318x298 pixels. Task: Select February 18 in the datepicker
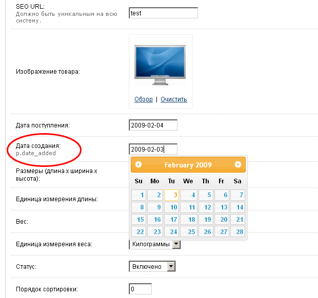tap(188, 220)
